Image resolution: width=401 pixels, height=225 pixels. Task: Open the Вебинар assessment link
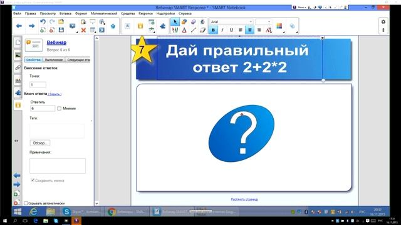tap(56, 42)
